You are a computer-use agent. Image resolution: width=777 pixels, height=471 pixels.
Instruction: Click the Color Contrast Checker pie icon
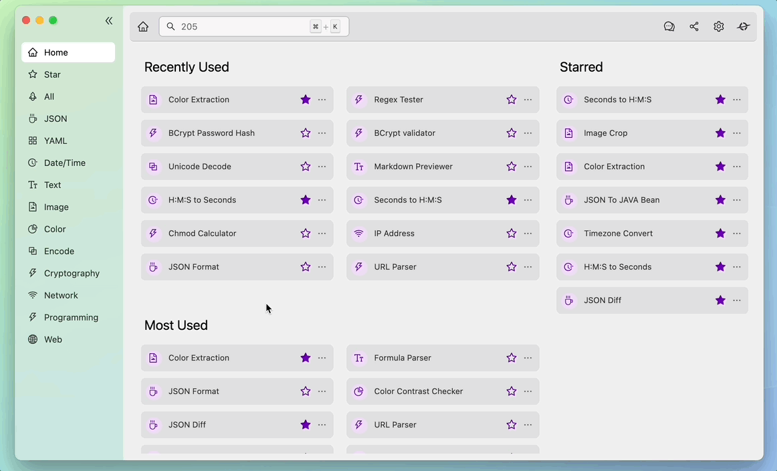click(359, 391)
